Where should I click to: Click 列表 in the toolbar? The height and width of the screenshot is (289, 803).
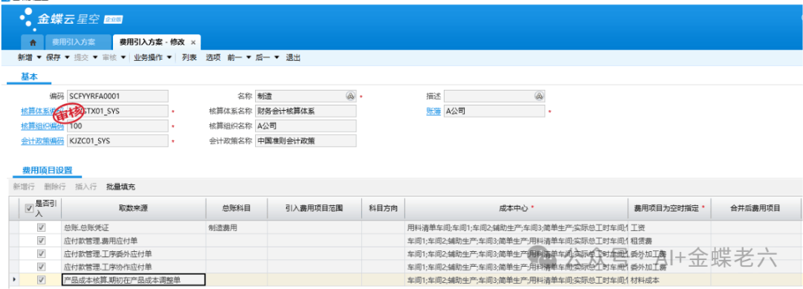tap(189, 58)
